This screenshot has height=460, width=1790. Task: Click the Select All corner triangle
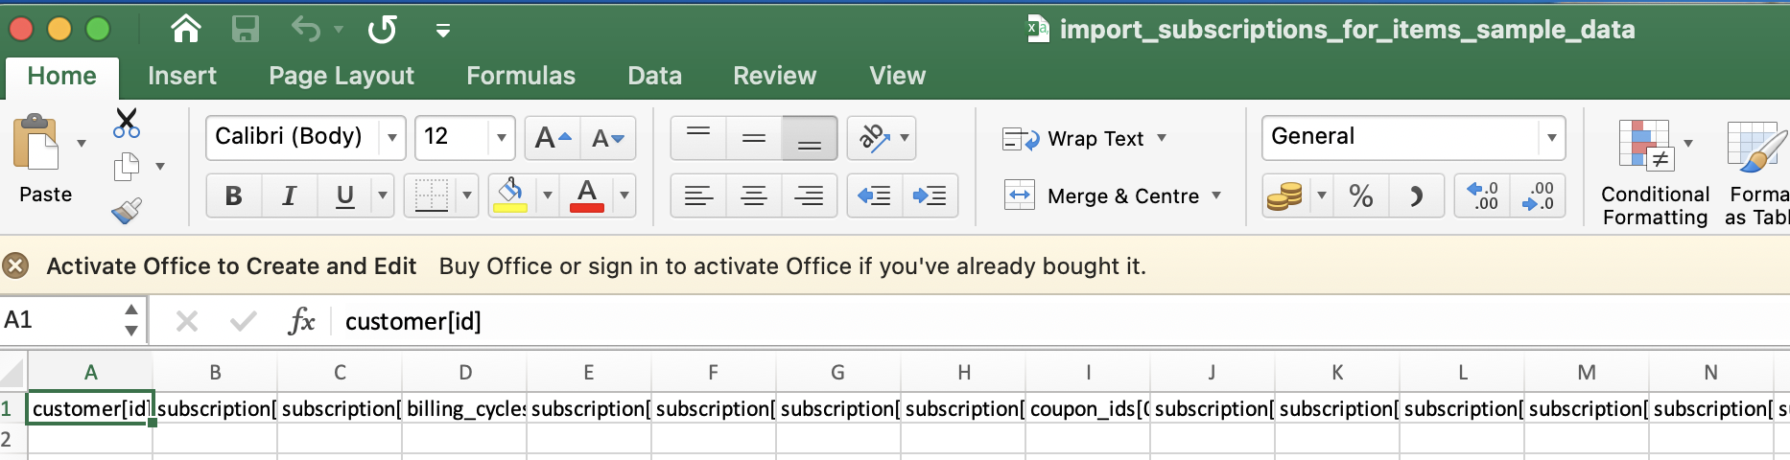point(12,372)
